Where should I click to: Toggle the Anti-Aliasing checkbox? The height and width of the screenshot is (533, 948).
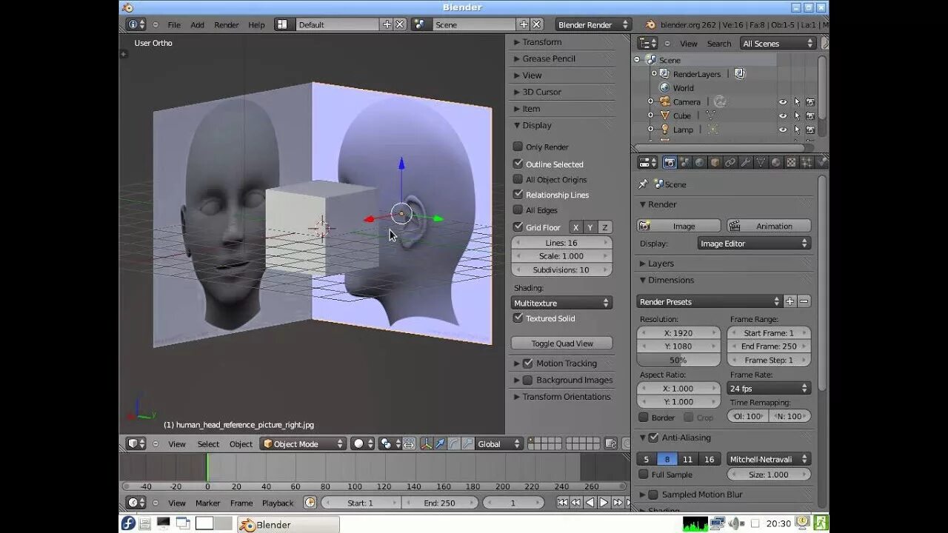click(x=653, y=438)
